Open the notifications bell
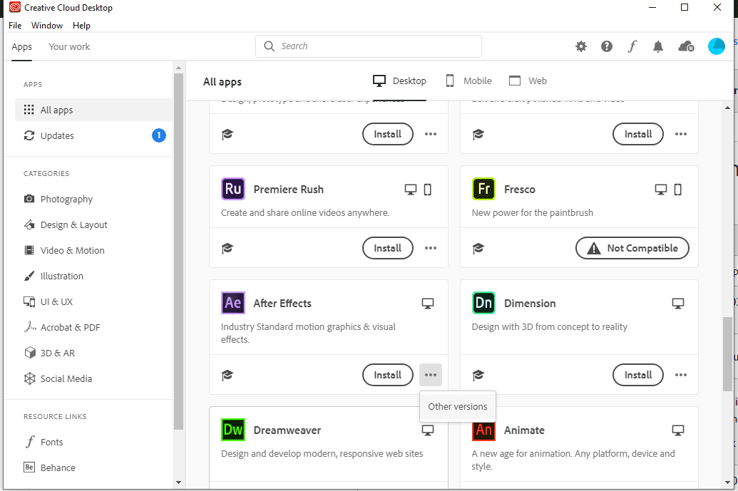 click(x=658, y=46)
